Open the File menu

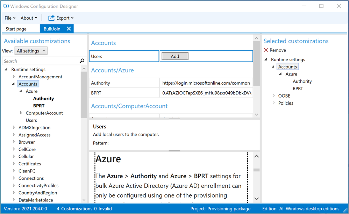pyautogui.click(x=10, y=18)
